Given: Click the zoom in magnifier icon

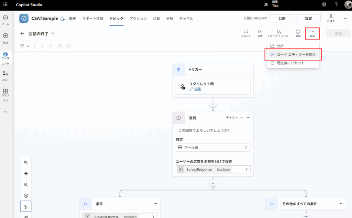Looking at the screenshot, I should point(26,162).
